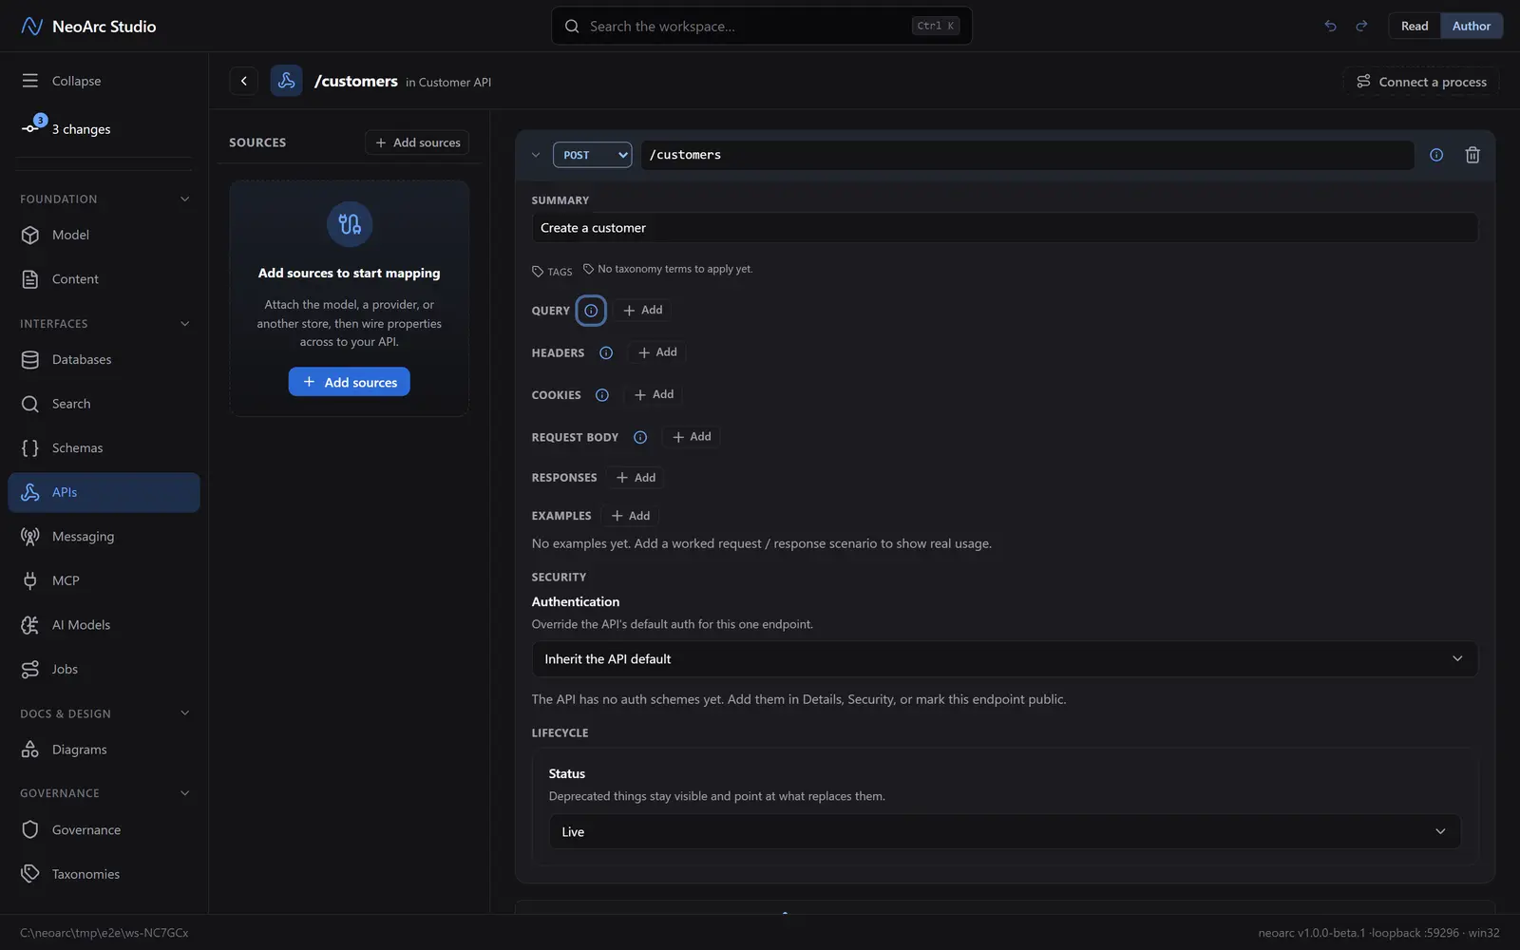
Task: Open the POST method dropdown
Action: 593,155
